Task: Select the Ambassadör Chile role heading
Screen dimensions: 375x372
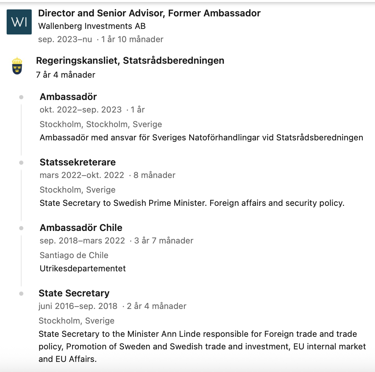Action: pyautogui.click(x=81, y=228)
